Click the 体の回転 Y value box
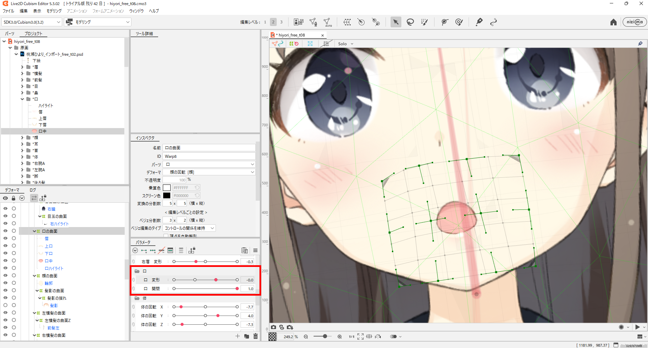Image resolution: width=648 pixels, height=348 pixels. [247, 316]
